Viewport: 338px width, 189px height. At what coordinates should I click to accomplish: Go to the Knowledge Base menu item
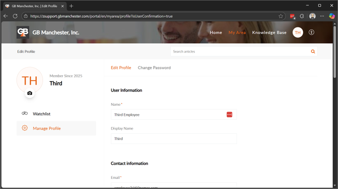tap(269, 33)
